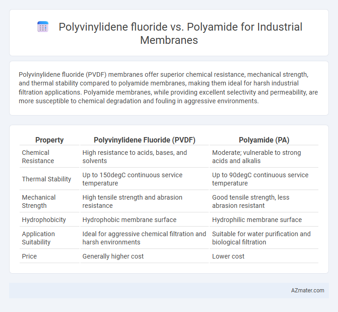Click the 'Moderate; vulnerable to strong acids and alkalis' cell
Screen dimensions: 338x312
[x=264, y=157]
